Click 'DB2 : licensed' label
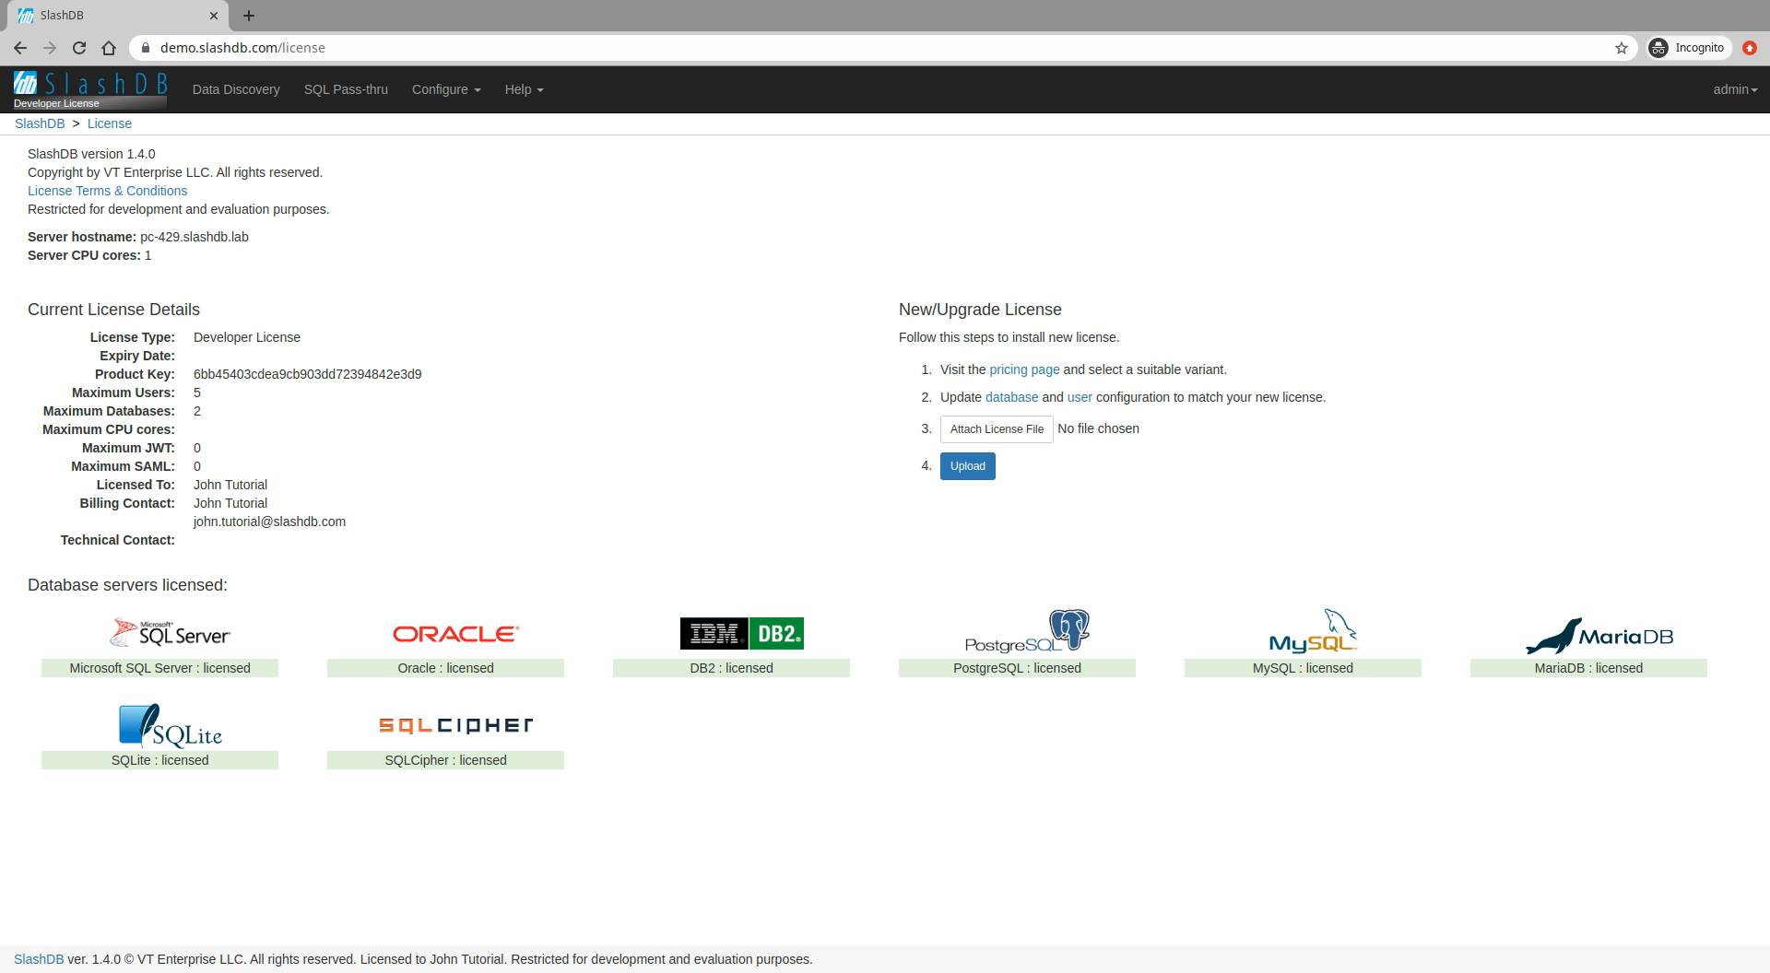 point(731,668)
